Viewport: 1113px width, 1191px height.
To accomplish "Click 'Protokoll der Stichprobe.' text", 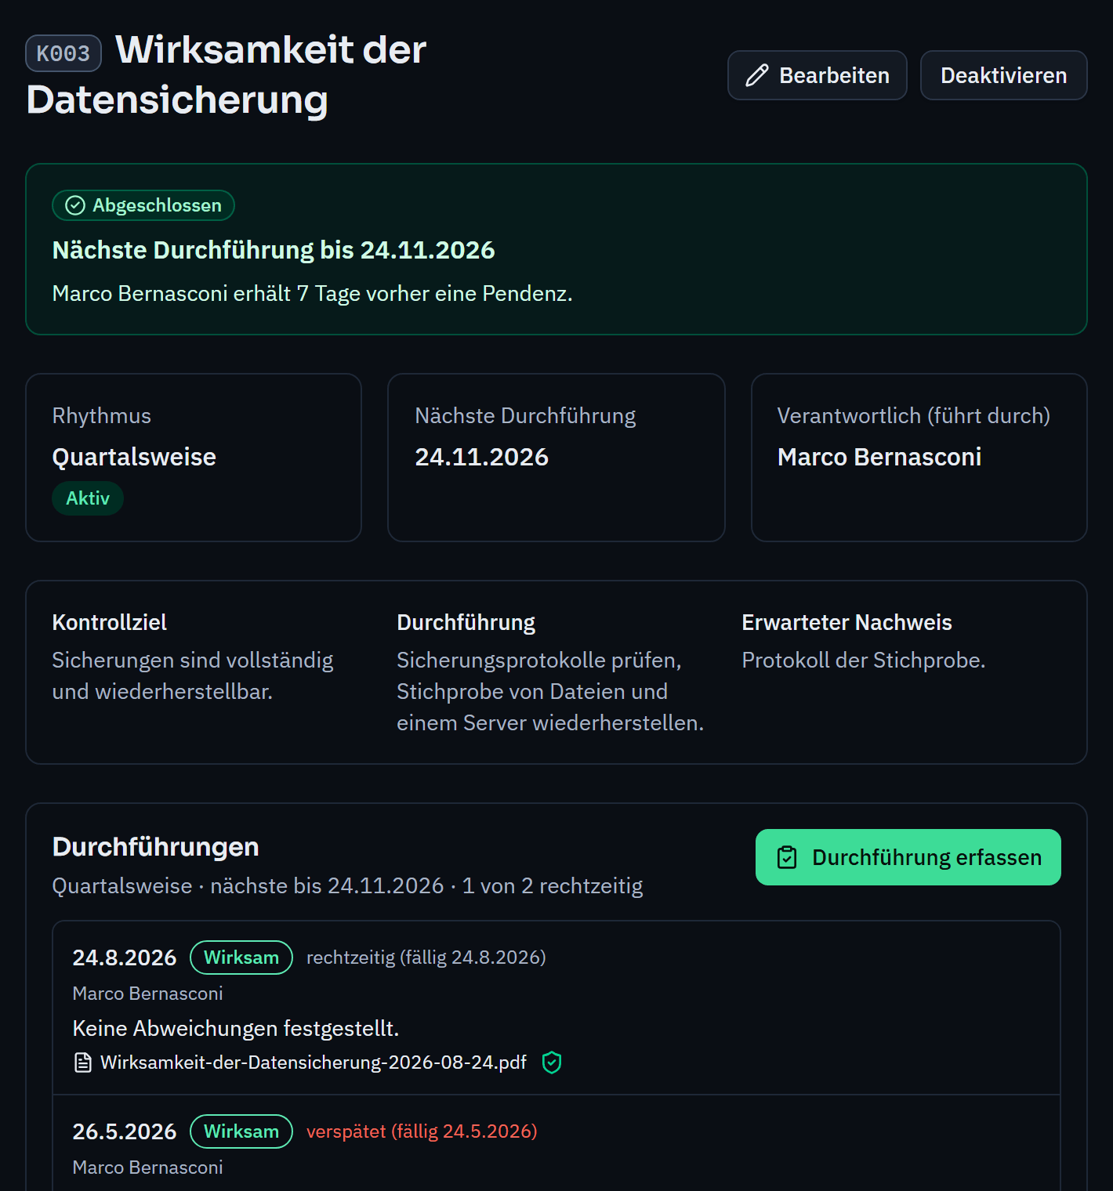I will click(864, 660).
